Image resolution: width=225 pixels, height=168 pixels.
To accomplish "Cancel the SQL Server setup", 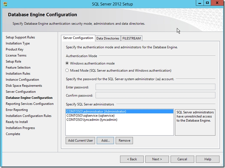I will 182,159.
